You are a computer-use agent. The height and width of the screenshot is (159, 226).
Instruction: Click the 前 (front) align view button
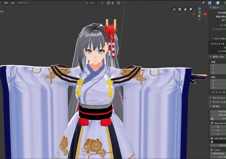point(218,127)
